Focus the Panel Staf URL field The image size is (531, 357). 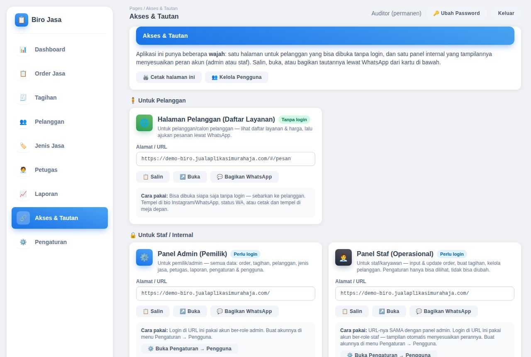pyautogui.click(x=425, y=293)
